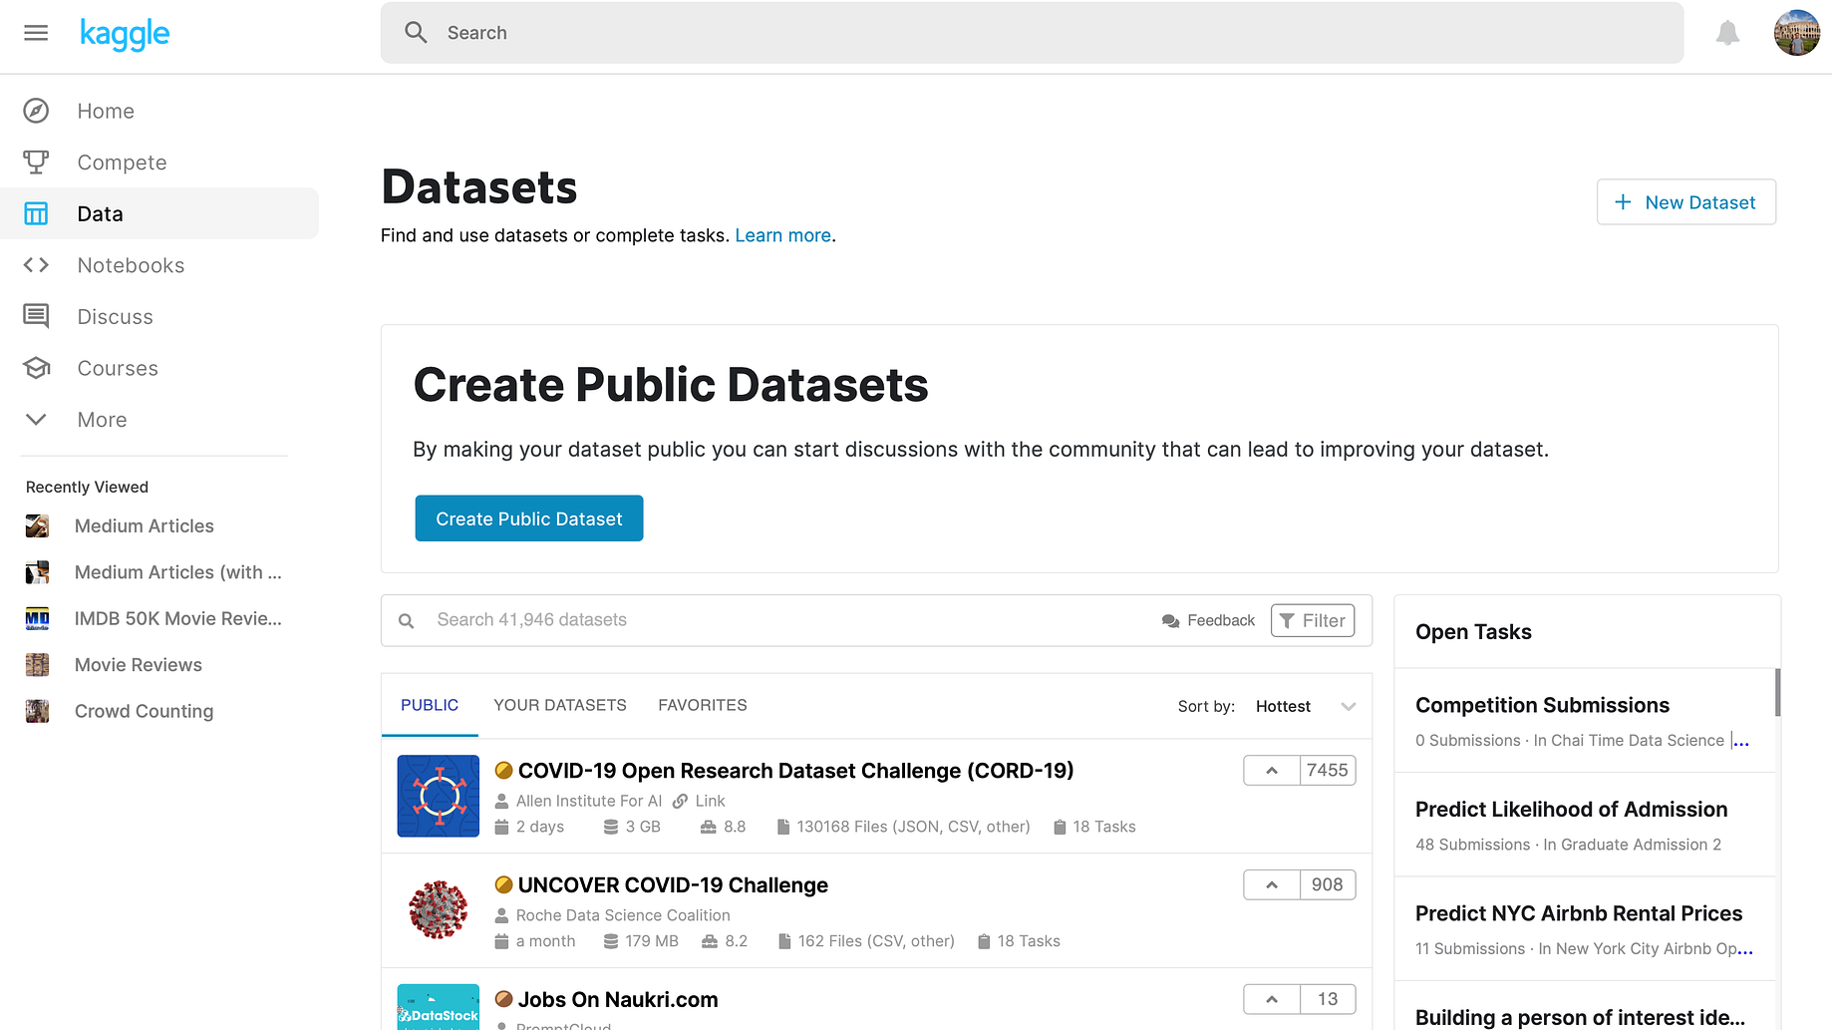
Task: Click the Courses graduation cap icon
Action: tap(36, 368)
